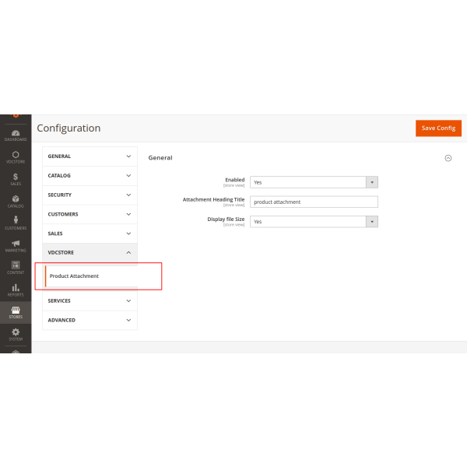Open the Sales dollar icon
467x467 pixels.
click(x=16, y=178)
